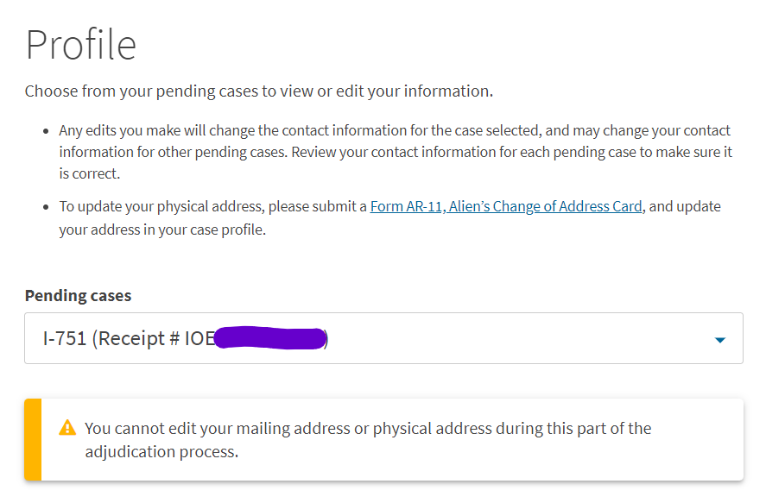
Task: Click the yellow stripe on the alert box
Action: 33,439
